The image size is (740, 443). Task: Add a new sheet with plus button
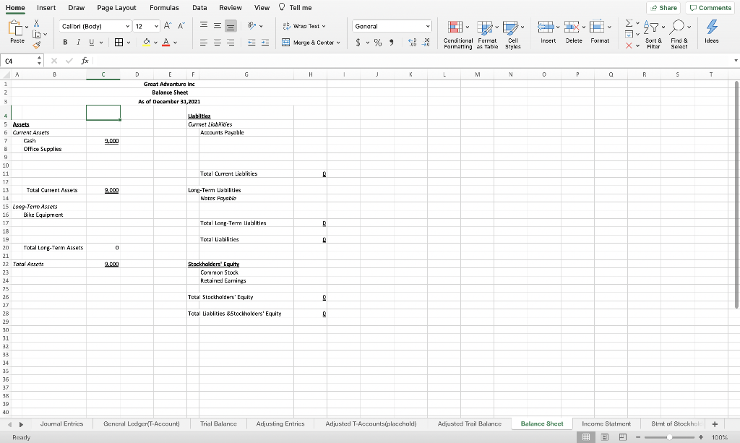pos(715,423)
